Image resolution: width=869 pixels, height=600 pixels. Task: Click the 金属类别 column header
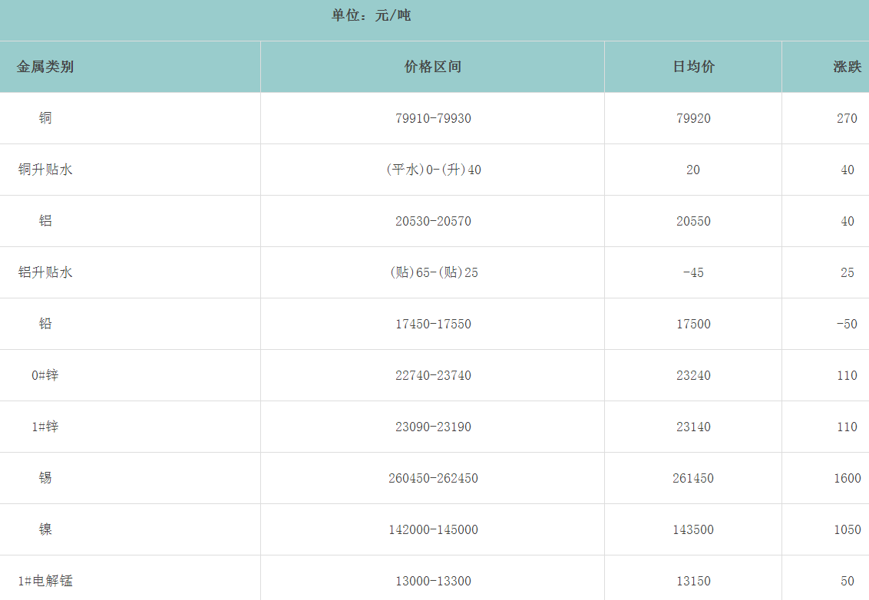coord(45,67)
